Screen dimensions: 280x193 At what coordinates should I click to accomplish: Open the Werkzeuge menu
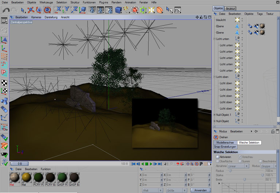coord(46,2)
